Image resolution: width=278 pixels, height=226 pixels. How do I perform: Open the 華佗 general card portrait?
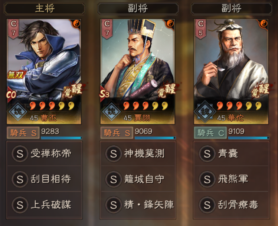(x=231, y=71)
